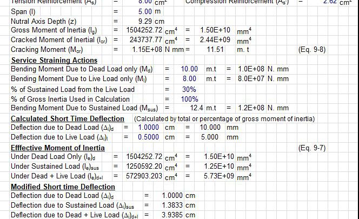
Task: Click Under Sustained Load value 1250592.20
Action: [x=144, y=166]
